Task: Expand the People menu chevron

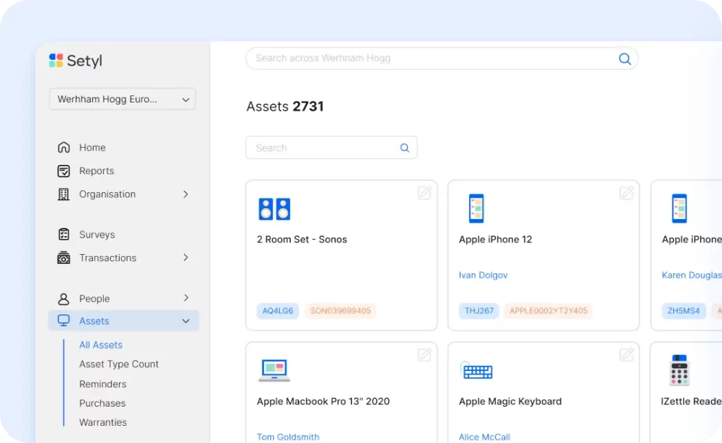Action: [x=186, y=298]
